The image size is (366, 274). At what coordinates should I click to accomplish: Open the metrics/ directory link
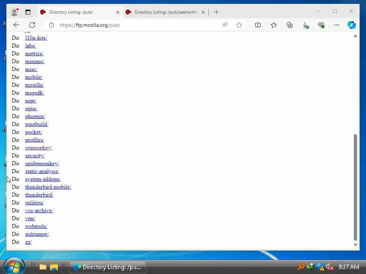coord(34,54)
